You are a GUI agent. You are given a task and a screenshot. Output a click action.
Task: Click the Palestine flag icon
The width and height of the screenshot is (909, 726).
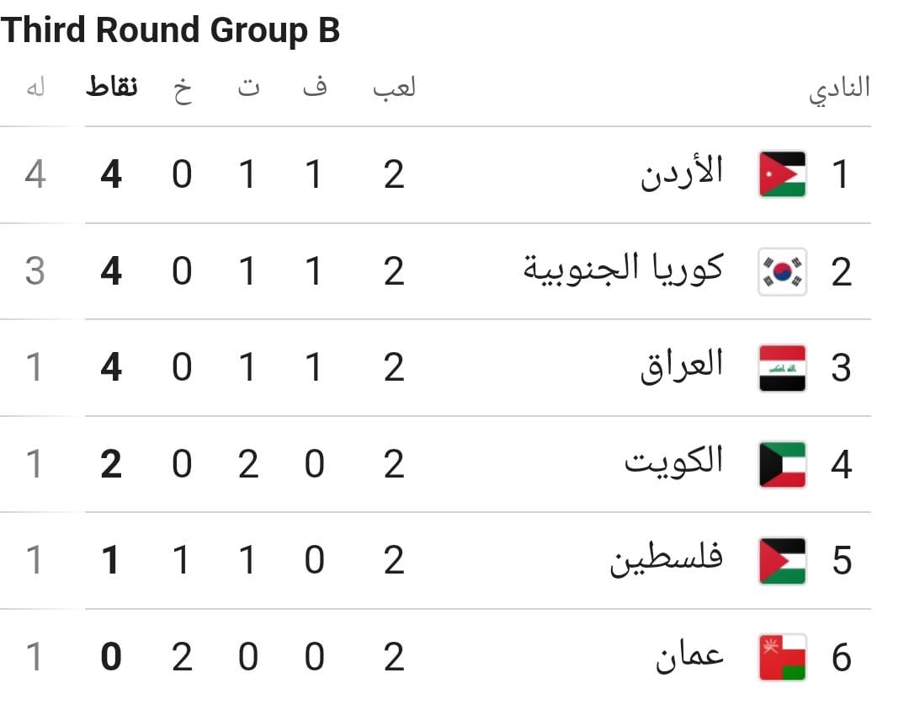782,561
